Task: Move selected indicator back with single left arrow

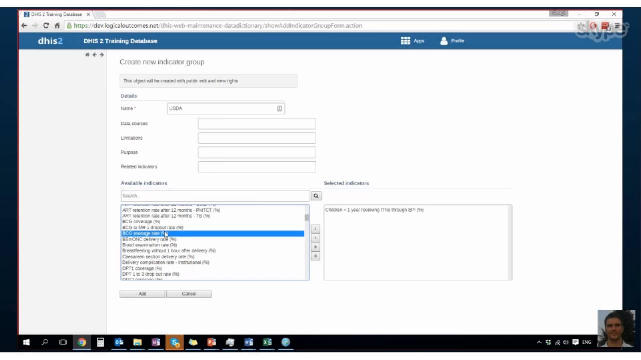Action: point(315,238)
